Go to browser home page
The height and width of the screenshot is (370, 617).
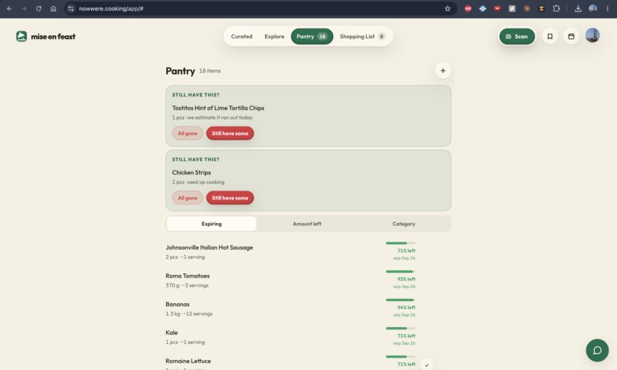pyautogui.click(x=53, y=8)
